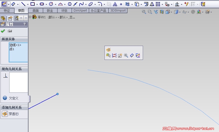
Task: Toggle the Section View icon
Action: pos(161,12)
